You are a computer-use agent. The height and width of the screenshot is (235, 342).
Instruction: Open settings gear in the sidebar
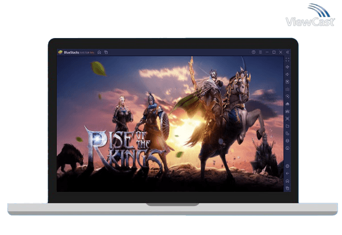point(287,166)
